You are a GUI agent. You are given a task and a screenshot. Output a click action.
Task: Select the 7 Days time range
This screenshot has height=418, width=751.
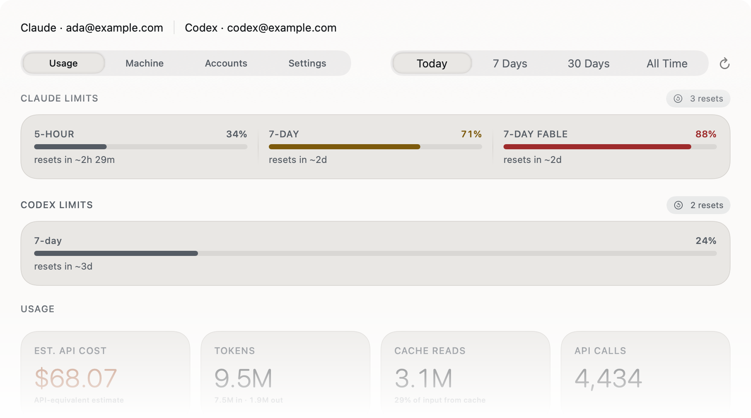pos(510,64)
